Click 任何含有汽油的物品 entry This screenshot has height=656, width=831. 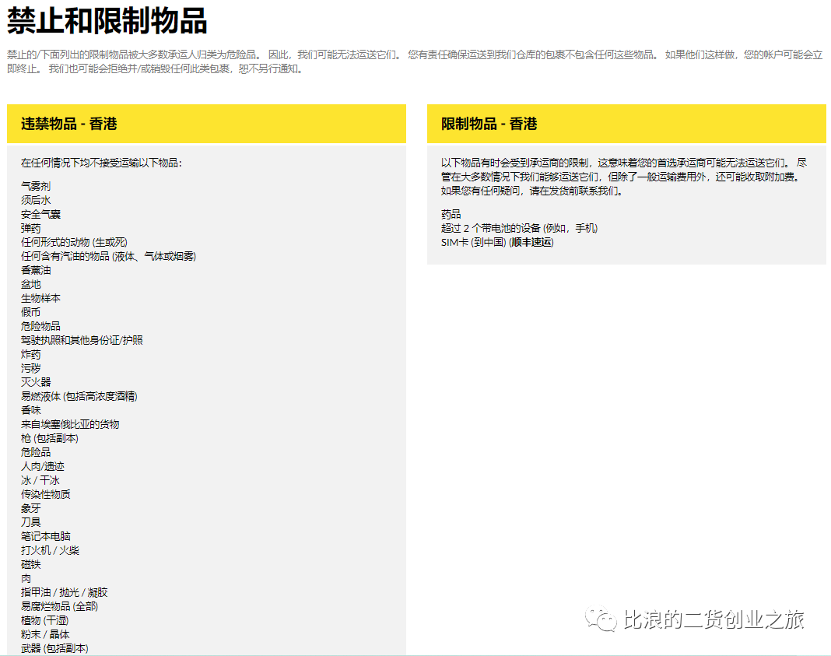point(109,257)
